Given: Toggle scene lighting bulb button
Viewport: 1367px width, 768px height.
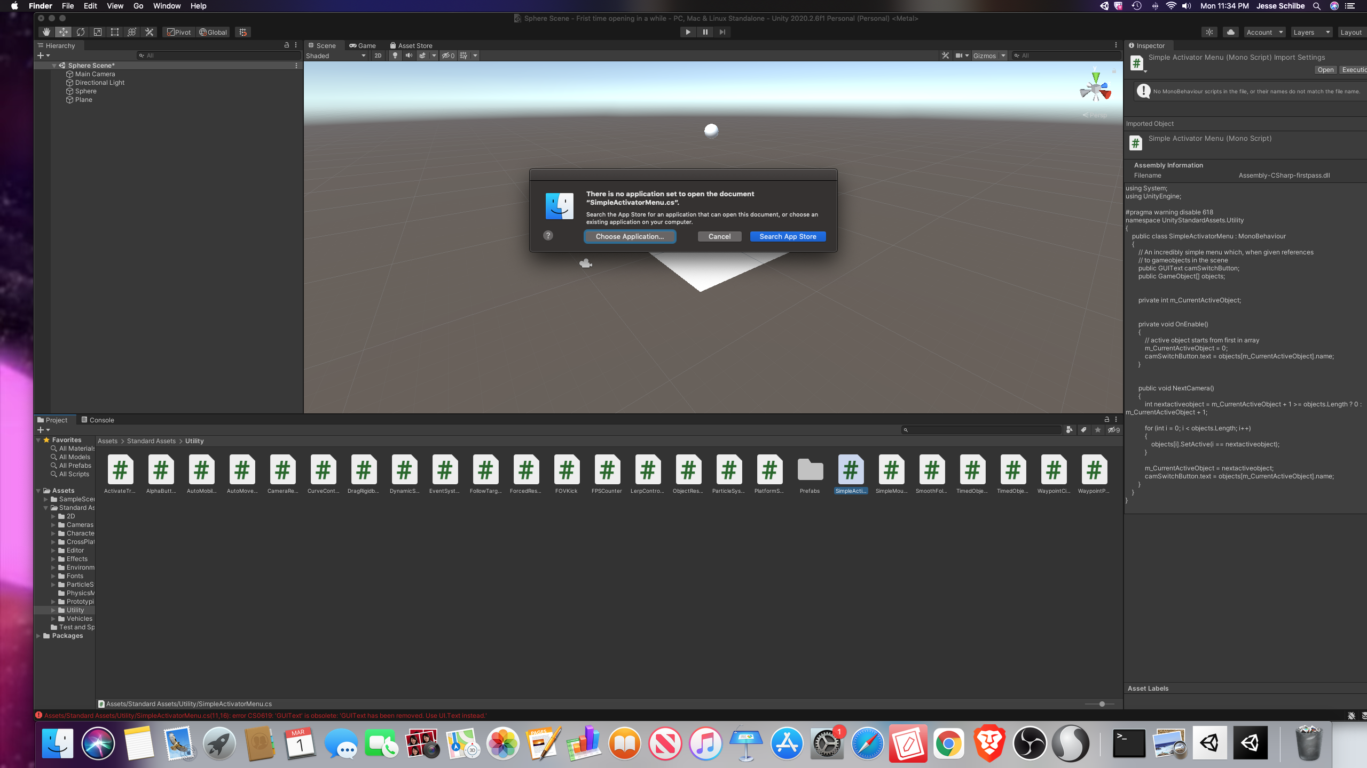Looking at the screenshot, I should coord(395,55).
